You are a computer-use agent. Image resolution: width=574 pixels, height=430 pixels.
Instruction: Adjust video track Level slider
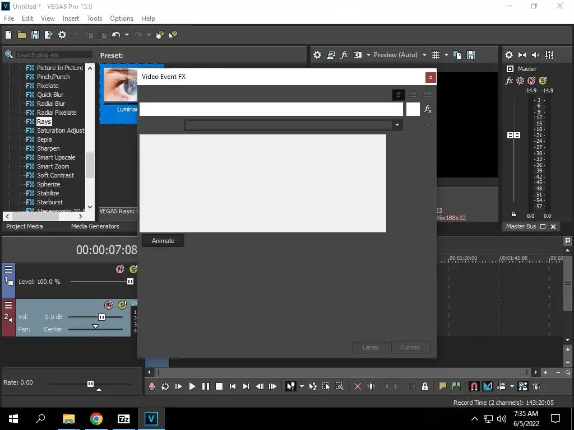(x=130, y=281)
